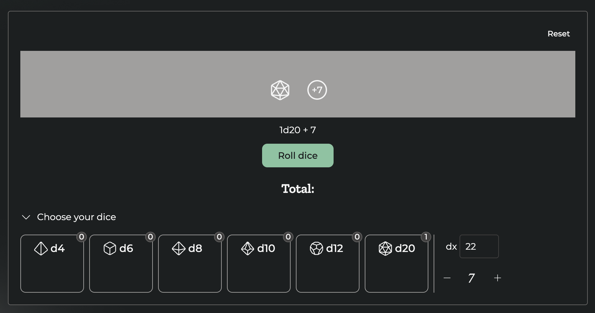The height and width of the screenshot is (313, 595).
Task: Increase the modifier with plus button
Action: point(497,278)
